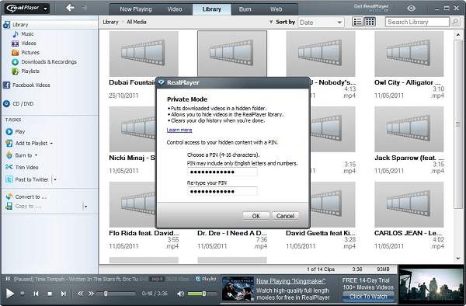Toggle the Private Mode eye icon
The image size is (466, 306).
[412, 8]
